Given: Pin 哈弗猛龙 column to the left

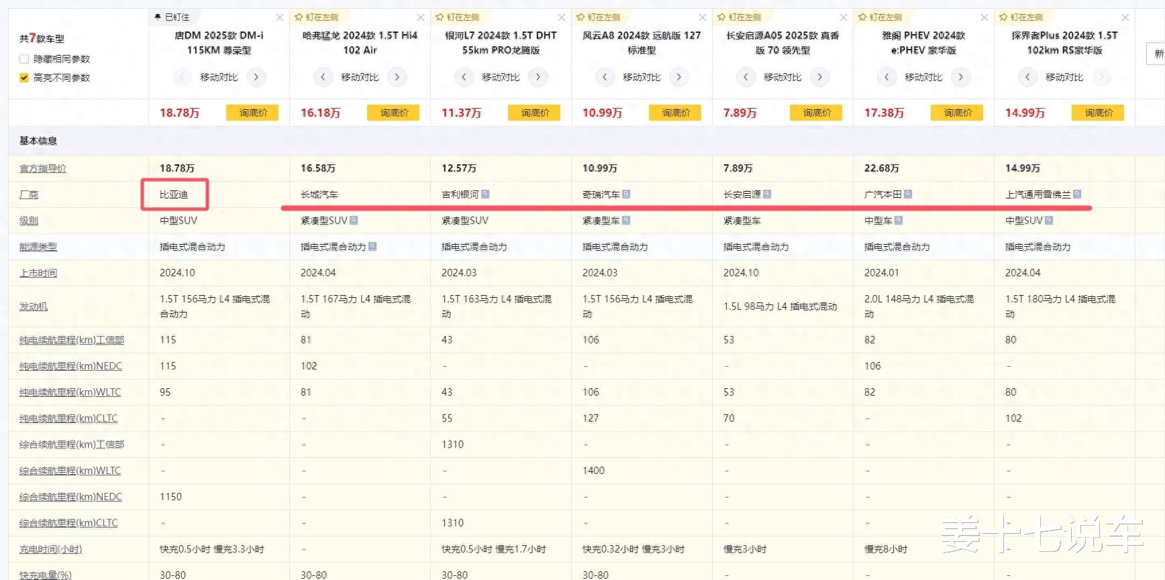Looking at the screenshot, I should (316, 17).
